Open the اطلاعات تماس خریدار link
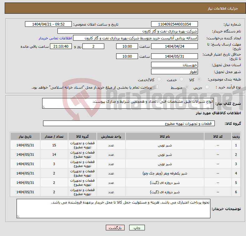The image size is (246, 236). [55, 38]
